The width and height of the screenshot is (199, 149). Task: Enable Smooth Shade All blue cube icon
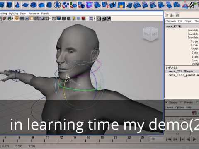(59, 19)
